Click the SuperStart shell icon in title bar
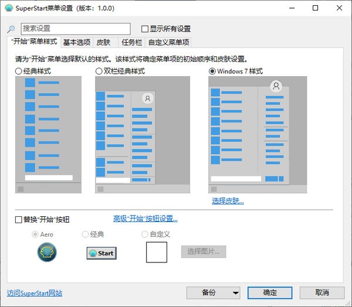 tap(9, 8)
